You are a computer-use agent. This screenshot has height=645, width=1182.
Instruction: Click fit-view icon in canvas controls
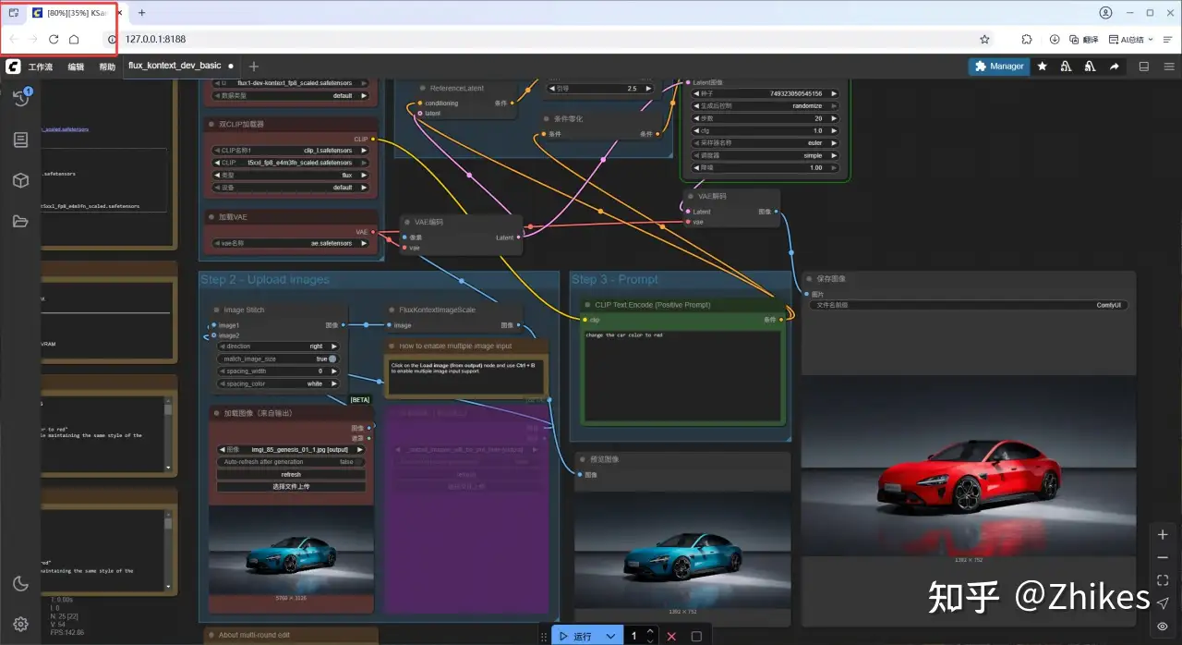click(1163, 580)
